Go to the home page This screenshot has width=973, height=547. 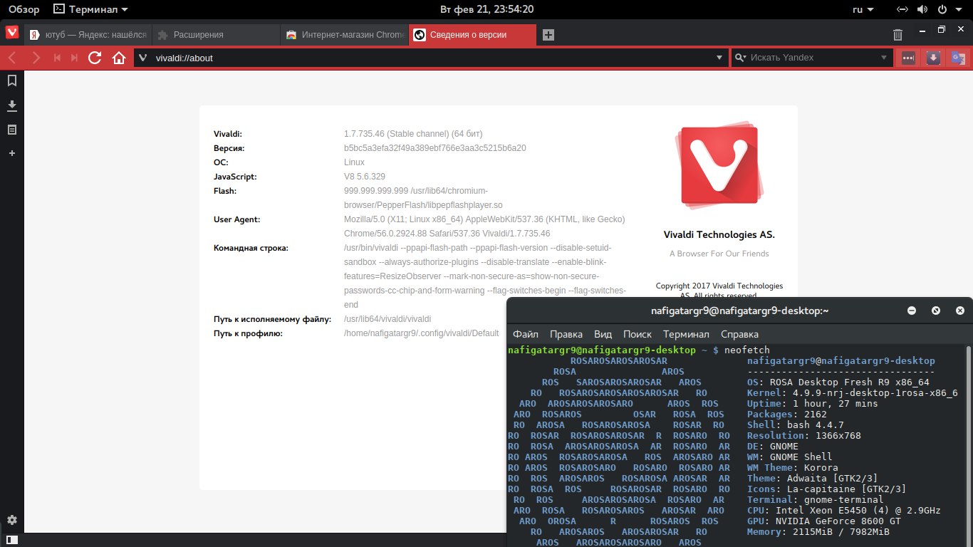click(x=119, y=58)
